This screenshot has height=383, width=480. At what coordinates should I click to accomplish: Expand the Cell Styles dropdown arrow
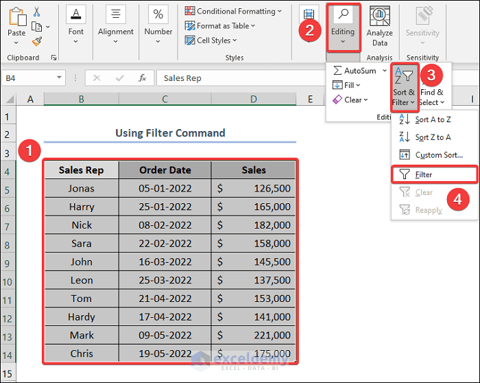[235, 40]
